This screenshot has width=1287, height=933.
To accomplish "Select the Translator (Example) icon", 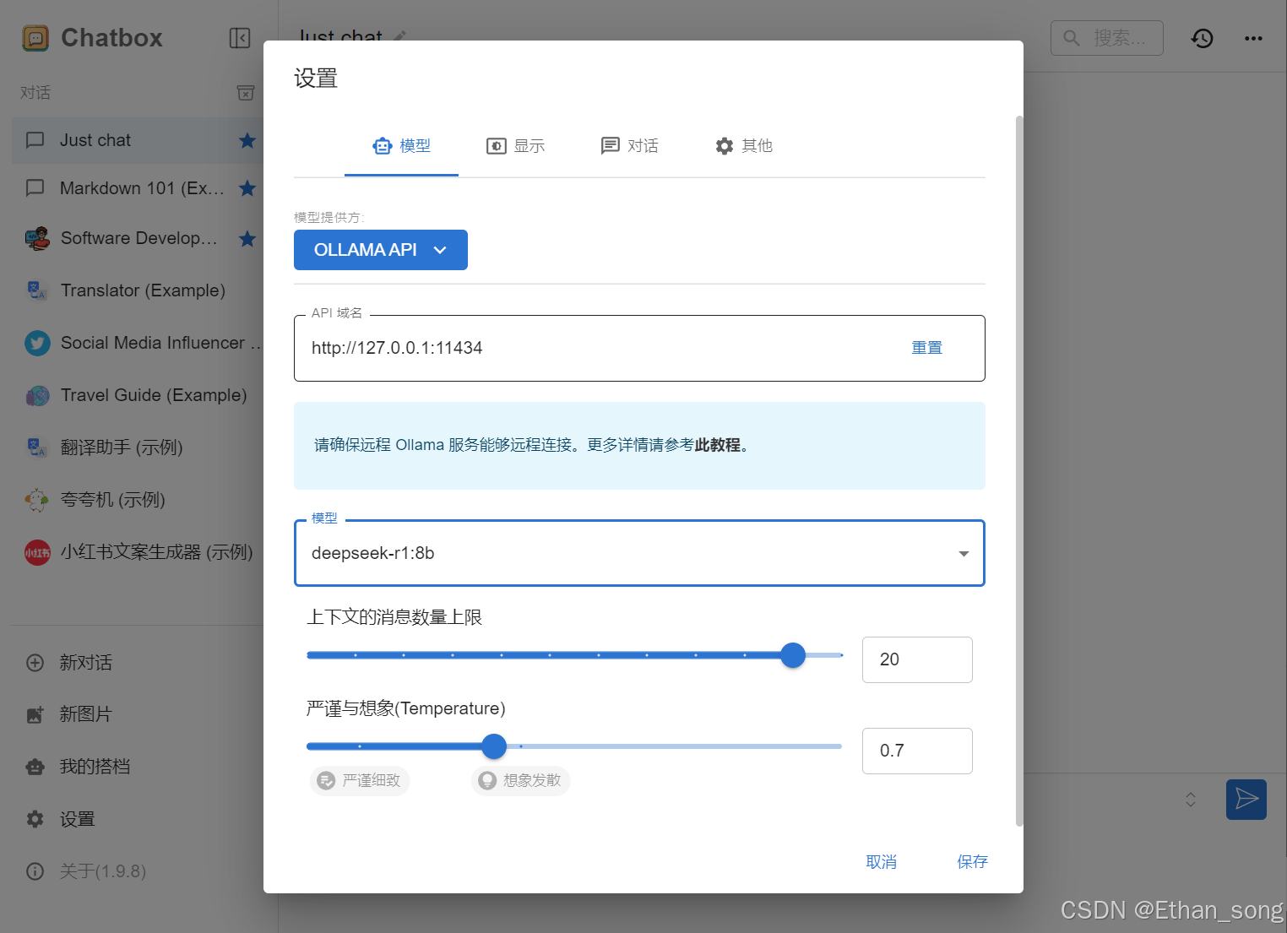I will coord(37,290).
